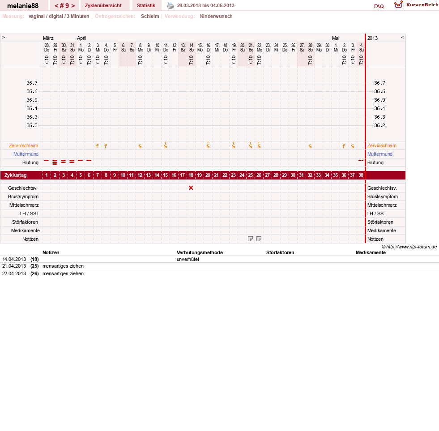Open note icon on cycle day 25
The image size is (439, 431).
(x=250, y=239)
